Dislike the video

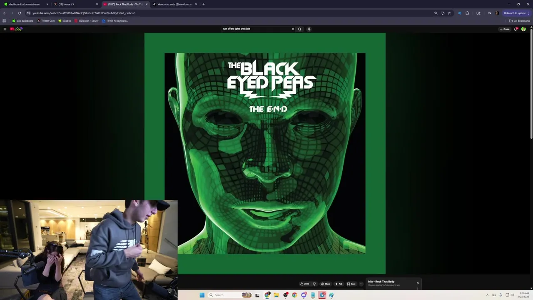click(314, 284)
